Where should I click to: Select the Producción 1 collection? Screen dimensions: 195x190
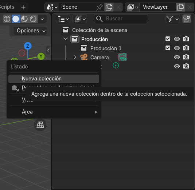106,48
